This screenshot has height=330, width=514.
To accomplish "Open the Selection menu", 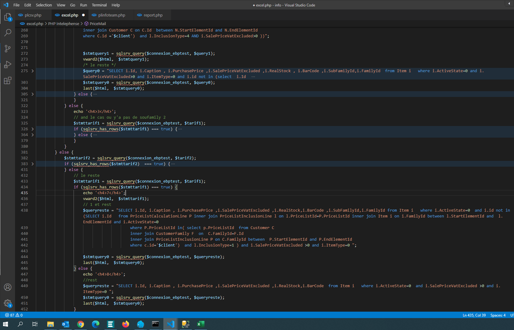I will (44, 5).
